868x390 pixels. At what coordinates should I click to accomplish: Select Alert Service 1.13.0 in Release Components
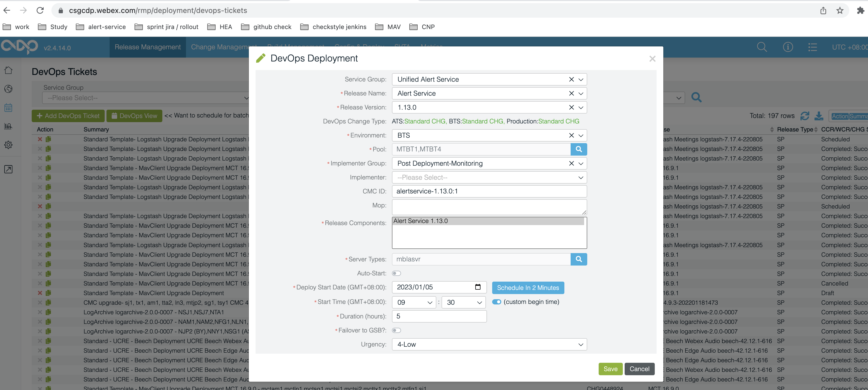(488, 221)
